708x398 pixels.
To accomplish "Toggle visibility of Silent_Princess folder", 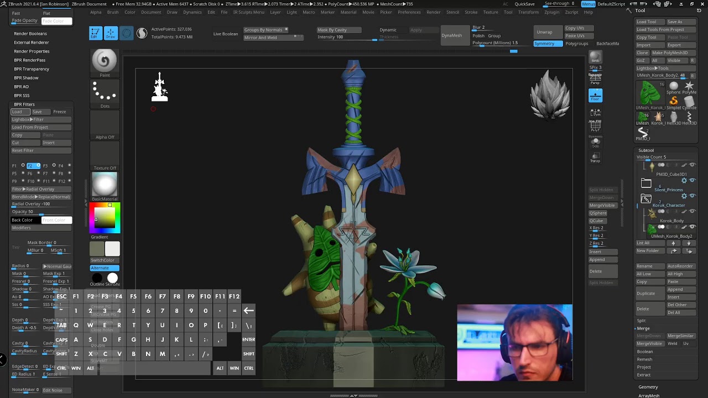I will (692, 180).
